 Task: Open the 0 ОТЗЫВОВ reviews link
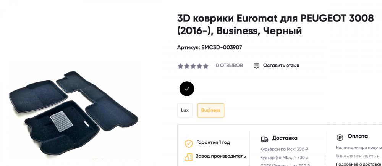coord(229,66)
